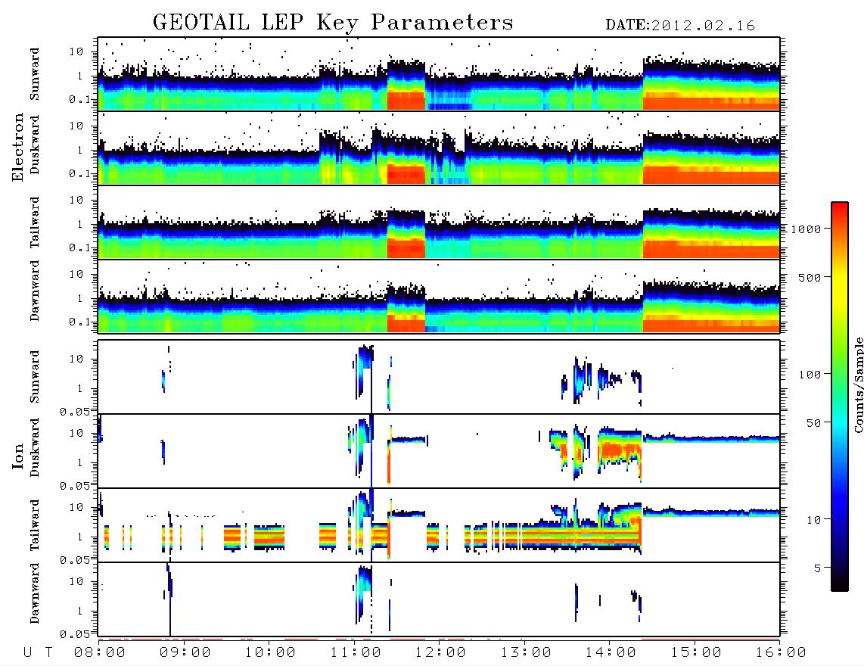Select the Electron Tailward panel label
The height and width of the screenshot is (666, 864).
[34, 222]
